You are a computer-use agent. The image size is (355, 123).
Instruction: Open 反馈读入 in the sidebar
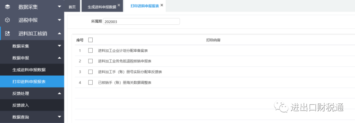pyautogui.click(x=32, y=105)
